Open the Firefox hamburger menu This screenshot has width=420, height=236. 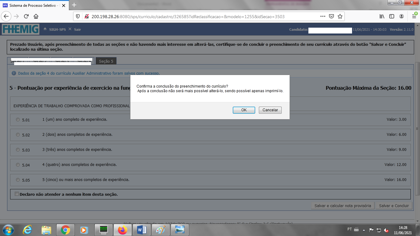pos(414,16)
